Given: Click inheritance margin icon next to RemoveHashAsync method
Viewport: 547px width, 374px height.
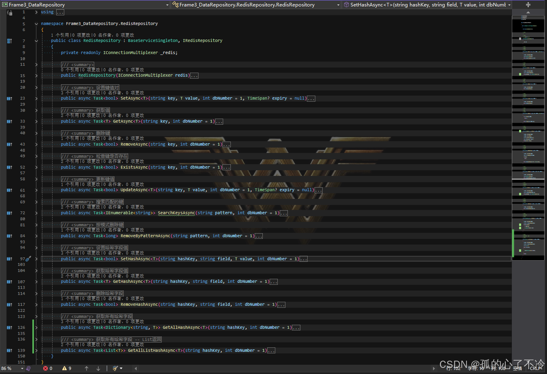Looking at the screenshot, I should click(x=10, y=305).
